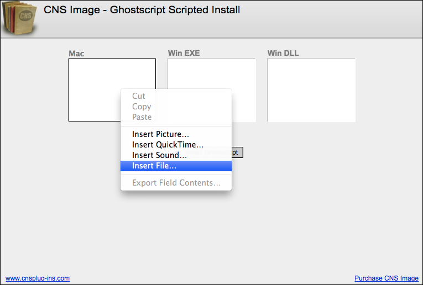Select the greyed Cut menu entry

pos(176,96)
